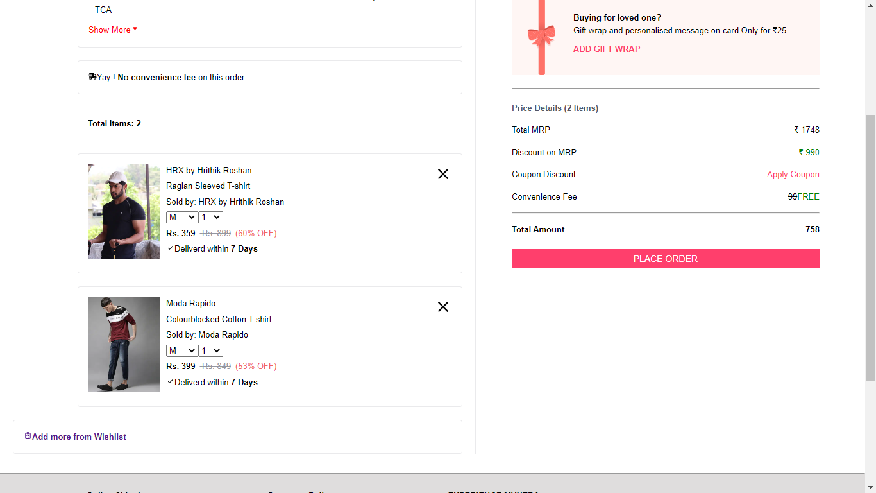Click Discount on MRP -₹ 990 value
Image resolution: width=876 pixels, height=493 pixels.
point(807,152)
